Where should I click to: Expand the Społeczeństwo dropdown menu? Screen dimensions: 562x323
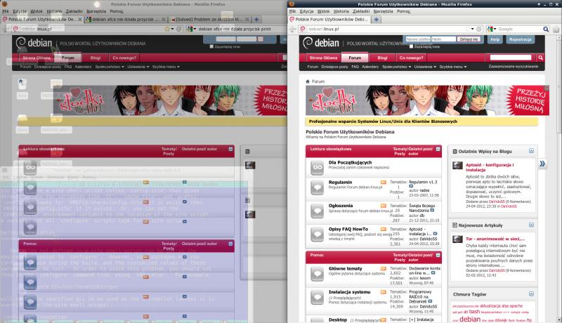tap(398, 67)
